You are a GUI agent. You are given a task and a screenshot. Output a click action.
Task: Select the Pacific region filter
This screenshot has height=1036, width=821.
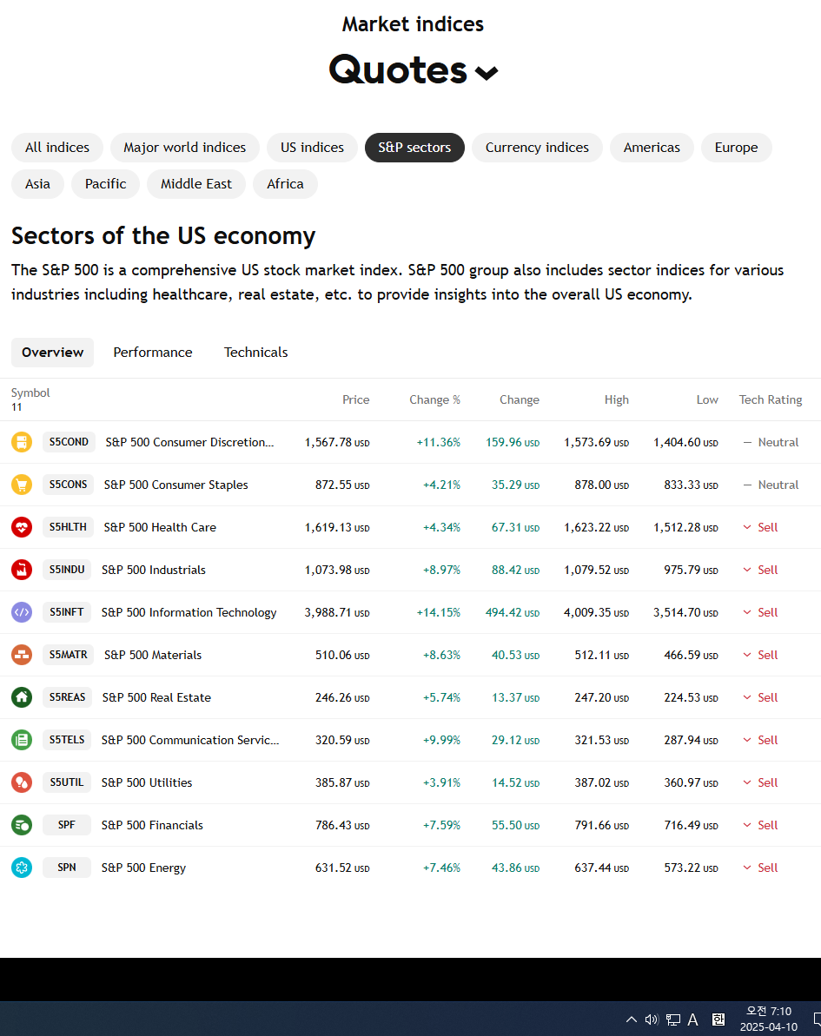pos(106,184)
